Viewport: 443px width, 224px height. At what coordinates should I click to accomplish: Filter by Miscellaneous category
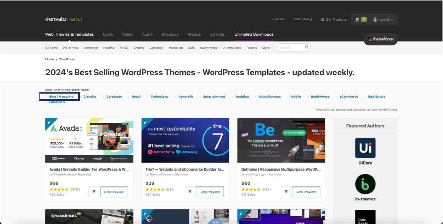point(270,97)
